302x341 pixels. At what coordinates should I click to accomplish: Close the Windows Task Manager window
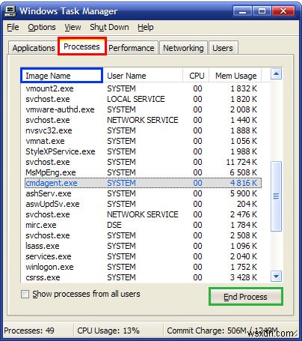tap(283, 11)
